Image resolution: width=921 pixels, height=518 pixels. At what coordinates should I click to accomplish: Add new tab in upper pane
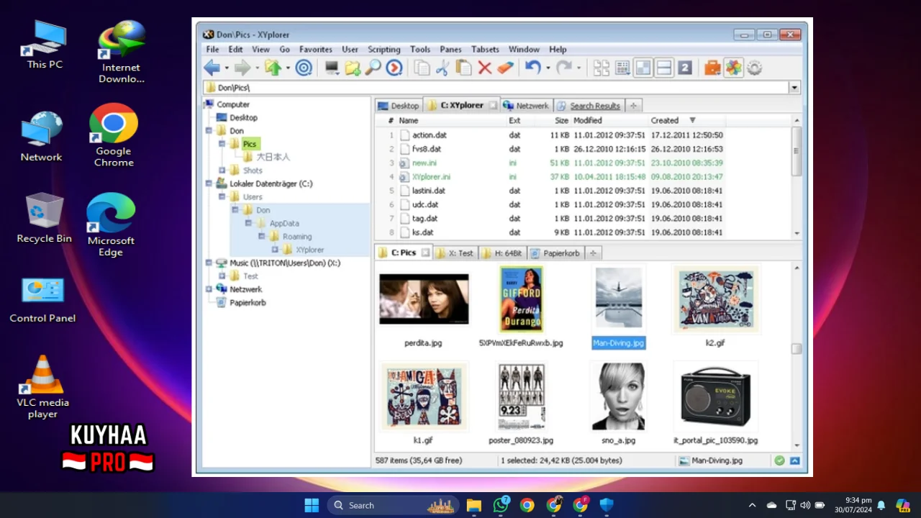(x=633, y=106)
